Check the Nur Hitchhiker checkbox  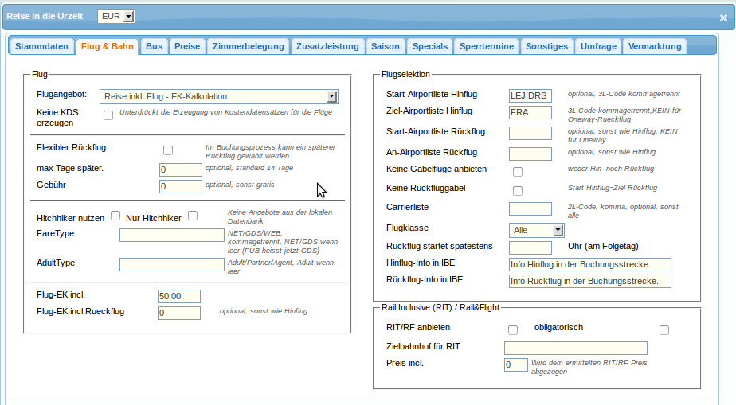[x=193, y=216]
